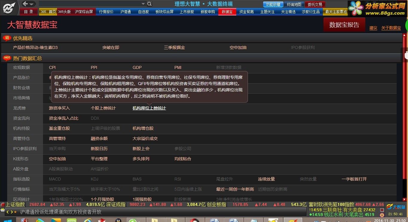
Task: Open the 沪深综合屏 tab
Action: (x=84, y=12)
